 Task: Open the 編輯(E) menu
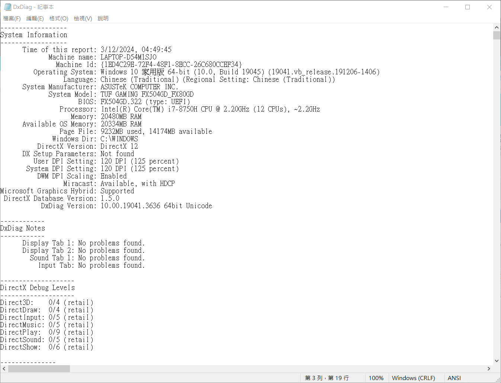pos(35,19)
